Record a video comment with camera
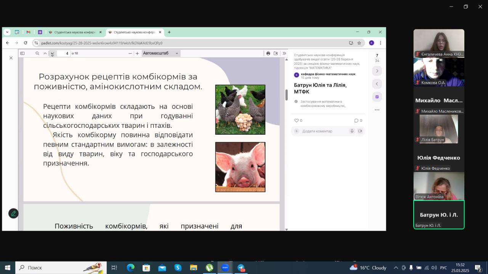 (x=360, y=131)
